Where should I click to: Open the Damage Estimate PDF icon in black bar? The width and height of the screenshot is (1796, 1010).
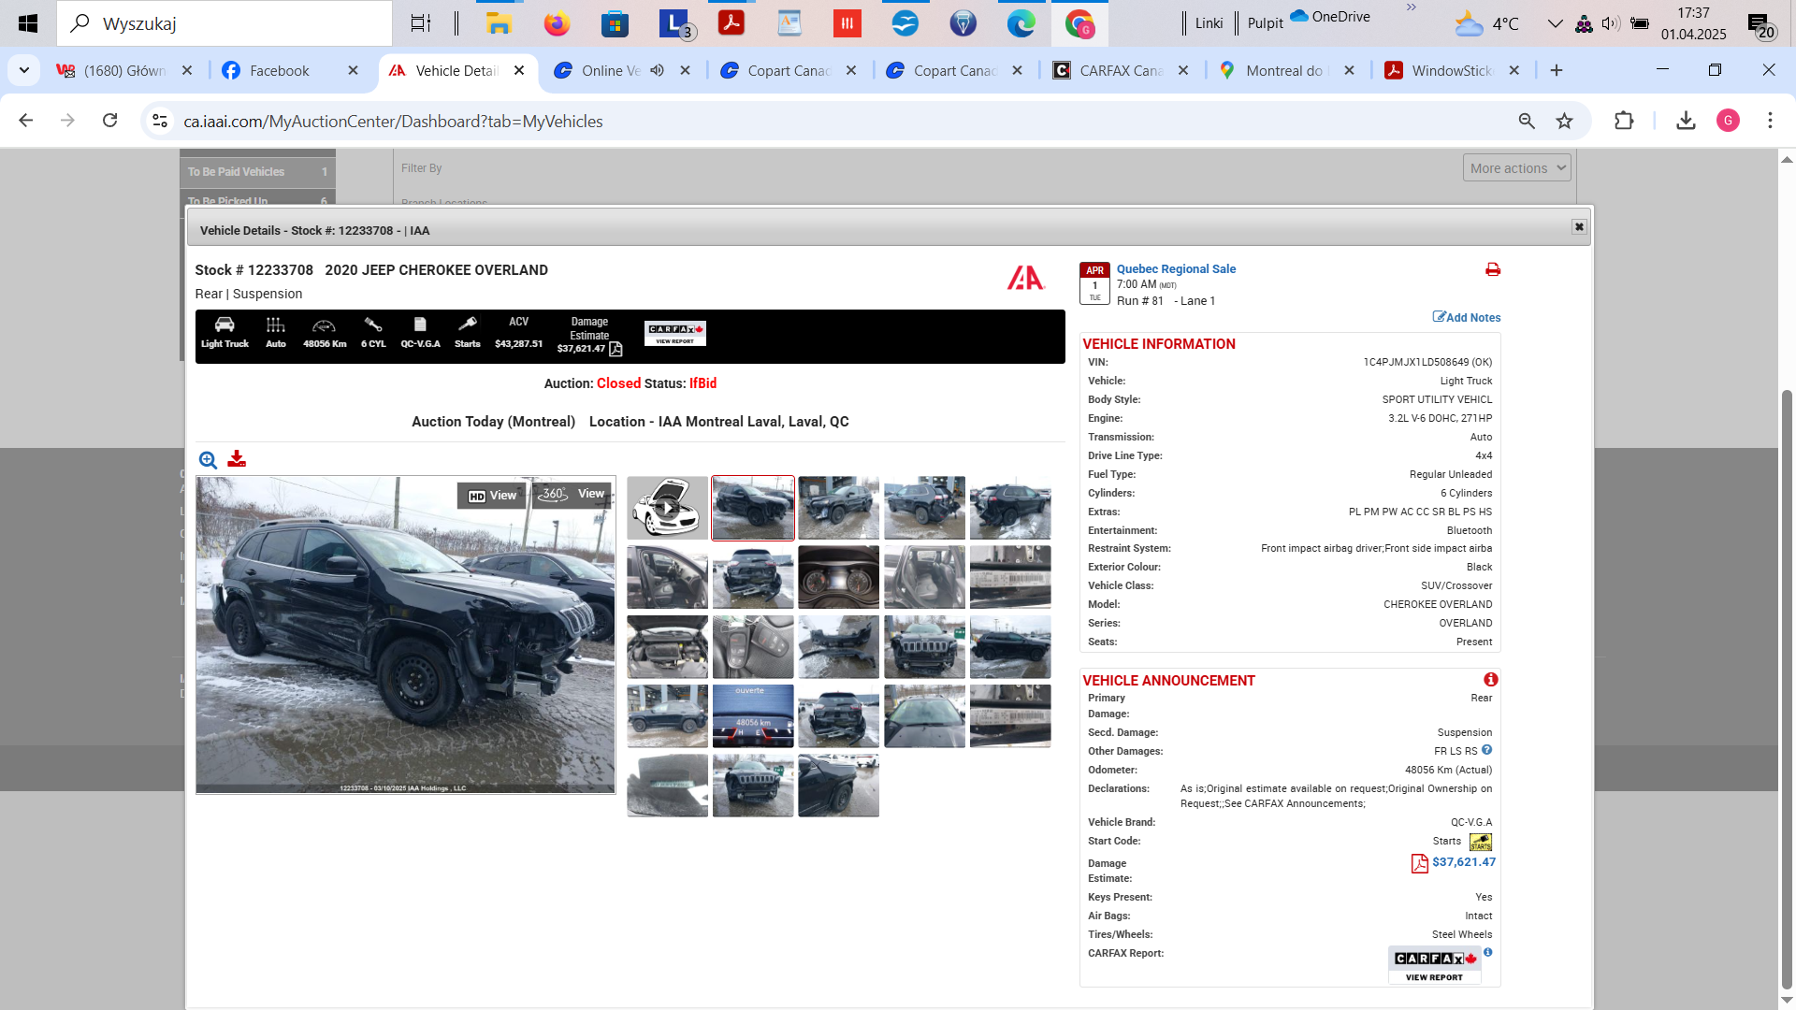point(616,349)
